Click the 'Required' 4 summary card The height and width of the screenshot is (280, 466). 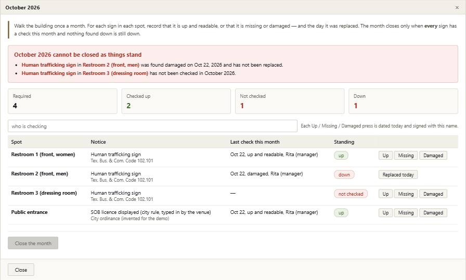(62, 101)
